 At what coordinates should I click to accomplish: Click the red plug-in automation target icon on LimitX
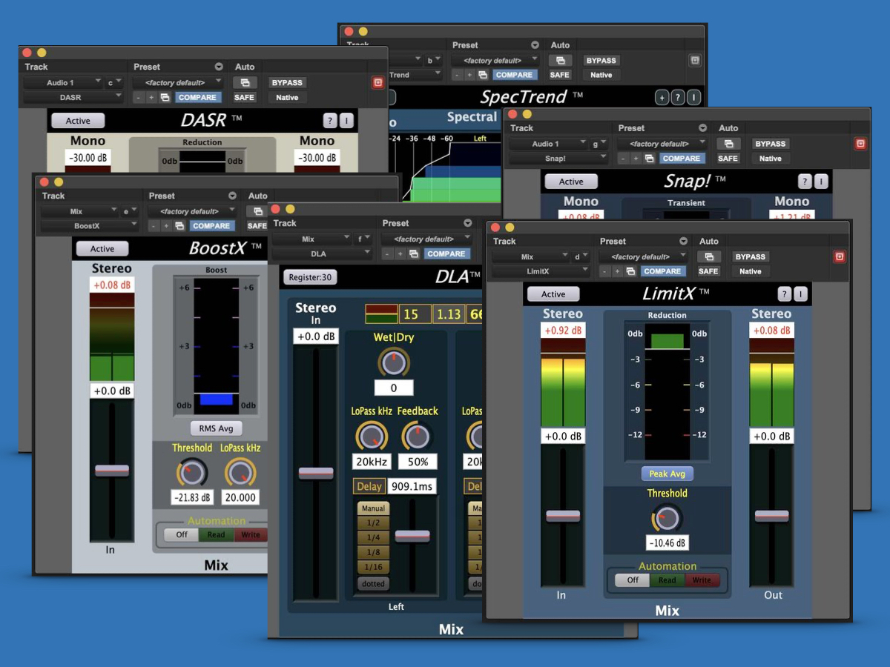[840, 256]
